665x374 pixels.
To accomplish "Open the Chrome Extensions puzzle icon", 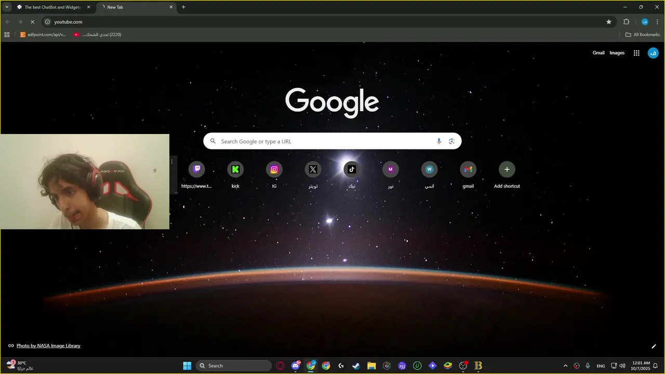I will (x=627, y=22).
